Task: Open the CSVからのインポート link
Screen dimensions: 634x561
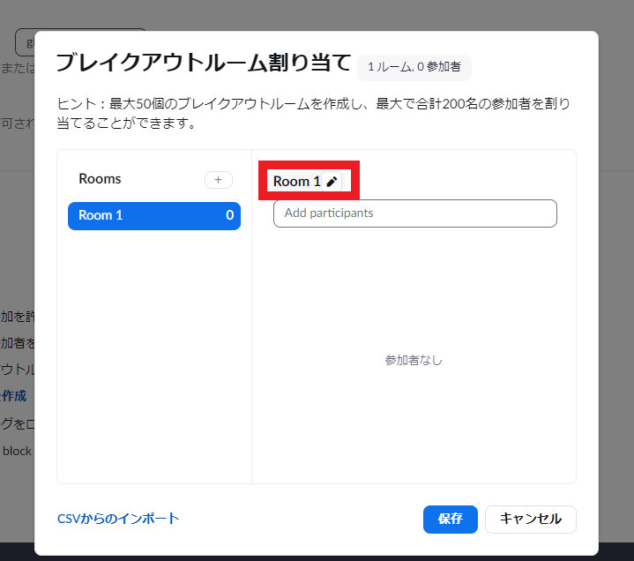Action: coord(118,519)
